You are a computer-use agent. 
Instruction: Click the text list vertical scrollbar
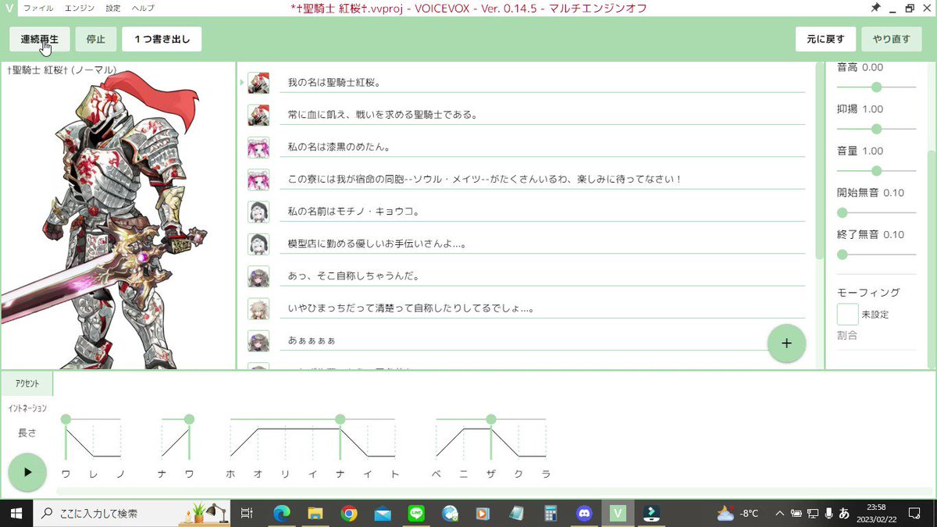tap(819, 160)
